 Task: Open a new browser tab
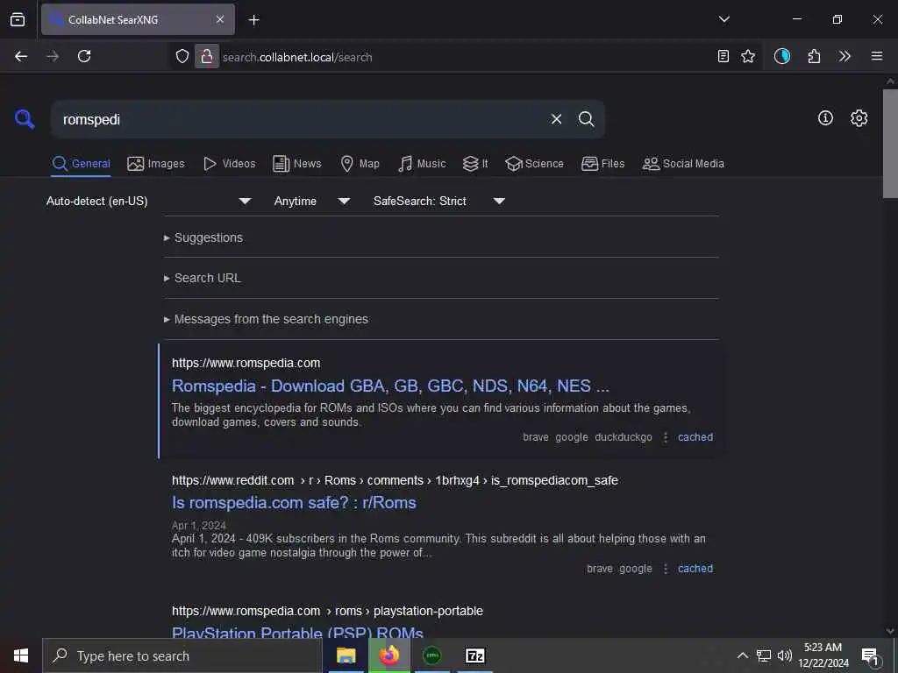click(253, 20)
